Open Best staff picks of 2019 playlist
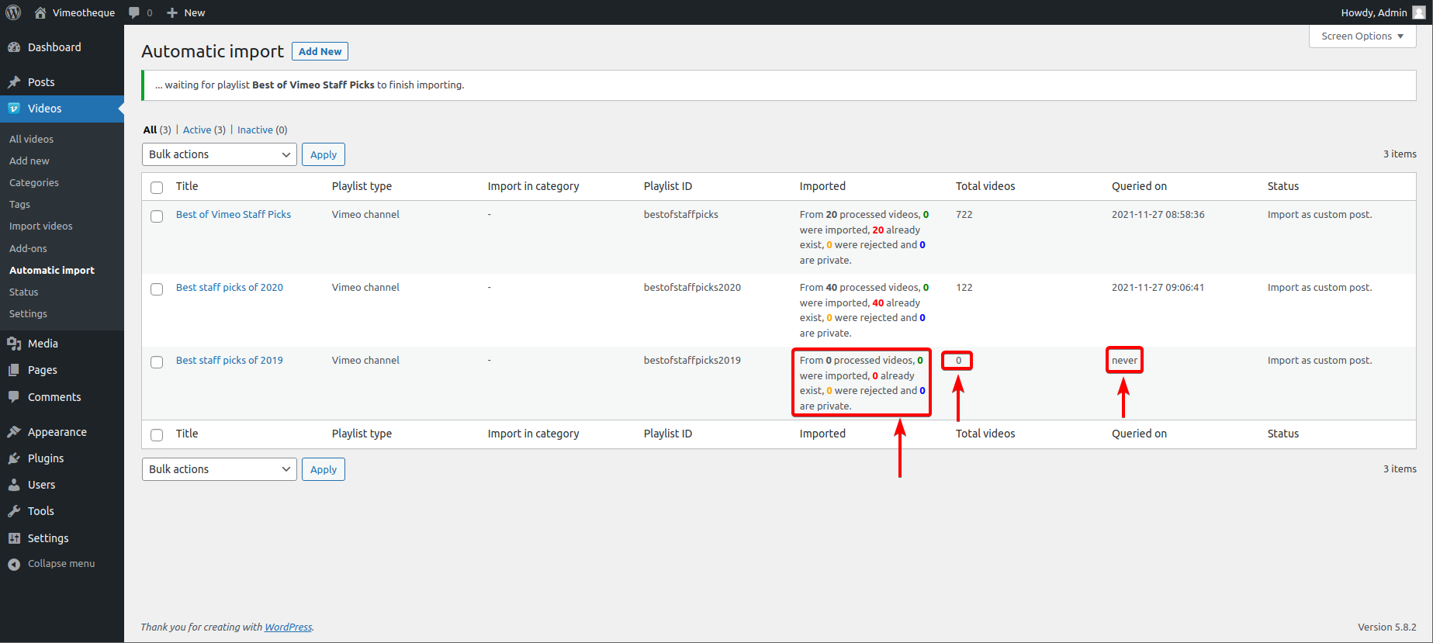Image resolution: width=1433 pixels, height=643 pixels. click(x=230, y=360)
